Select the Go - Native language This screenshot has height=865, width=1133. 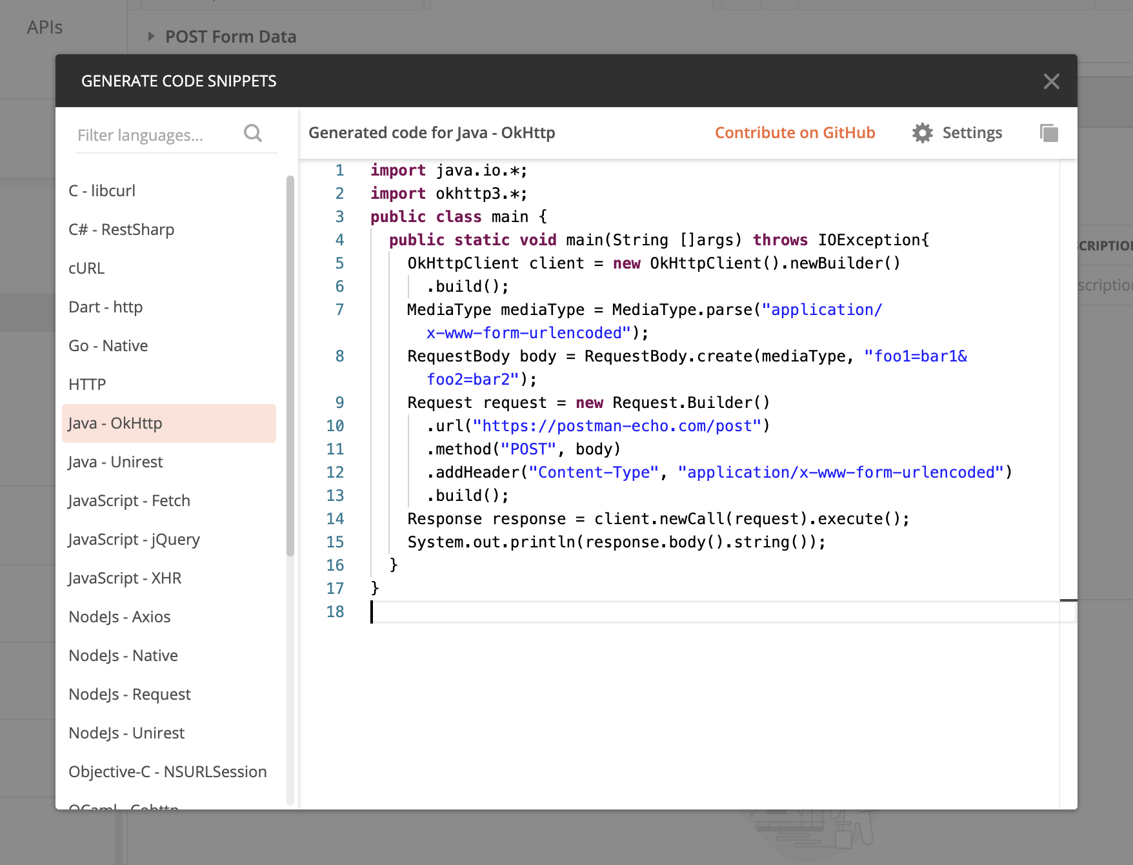pos(107,345)
